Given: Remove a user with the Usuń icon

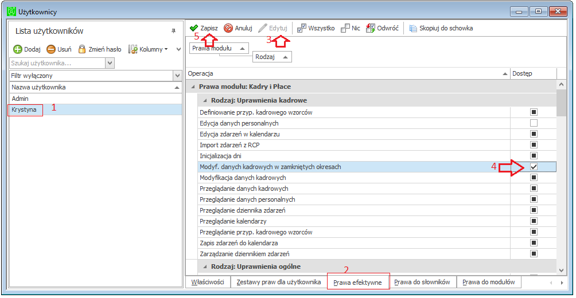Looking at the screenshot, I should tap(51, 49).
